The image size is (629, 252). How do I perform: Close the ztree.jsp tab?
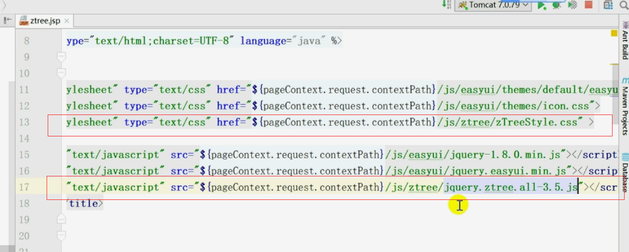tap(67, 21)
